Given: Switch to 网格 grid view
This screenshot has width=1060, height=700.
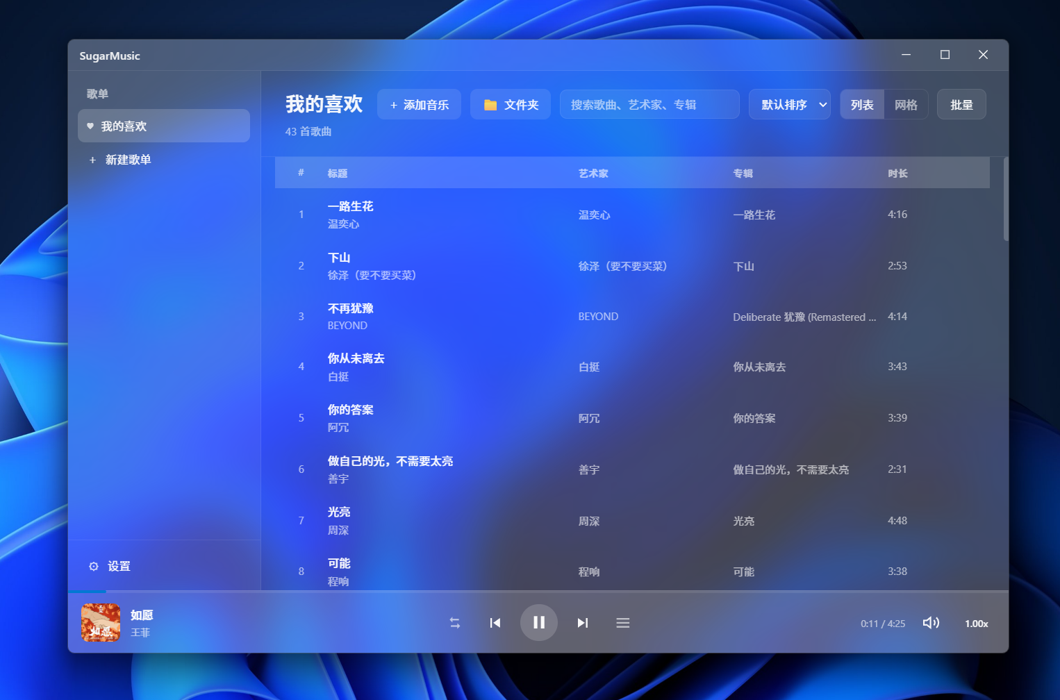Looking at the screenshot, I should [x=906, y=104].
